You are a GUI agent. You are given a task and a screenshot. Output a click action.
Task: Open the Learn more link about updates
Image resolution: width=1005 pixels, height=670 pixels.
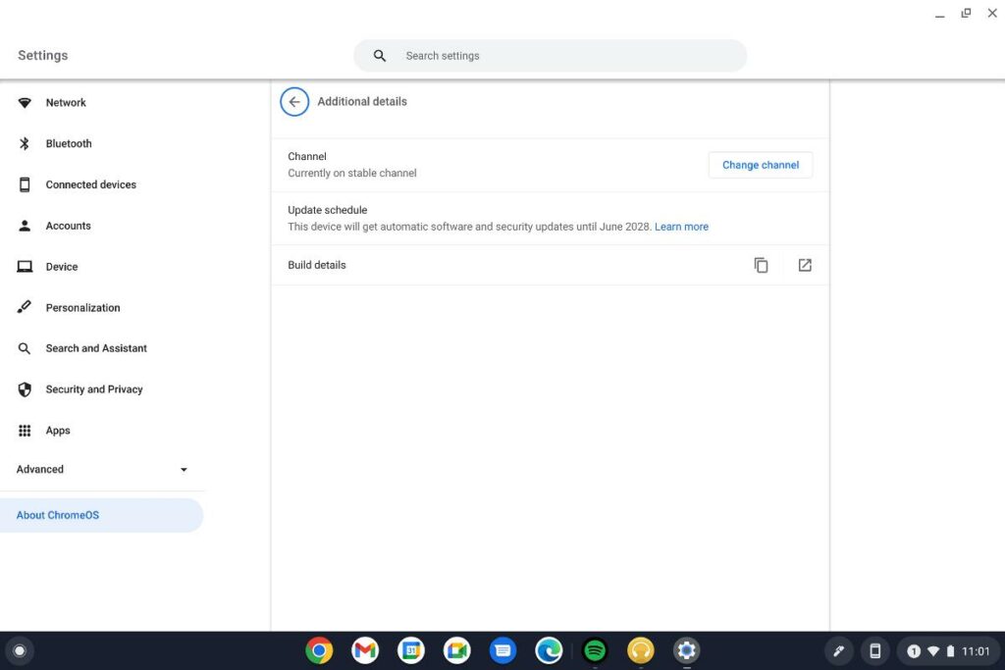[681, 226]
